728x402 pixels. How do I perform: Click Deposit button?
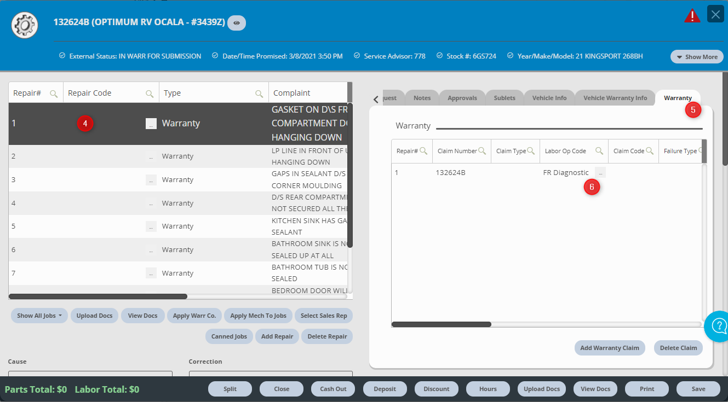click(385, 389)
